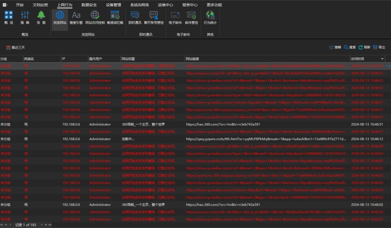Expand the 最近三天 date range selector
Viewport: 391px width, 228px height.
click(x=15, y=48)
